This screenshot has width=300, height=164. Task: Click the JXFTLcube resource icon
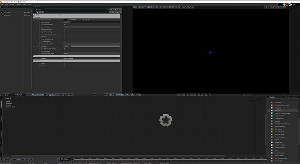pos(2,13)
